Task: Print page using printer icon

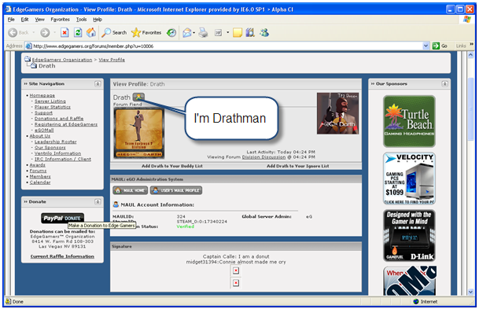Action: (x=203, y=32)
